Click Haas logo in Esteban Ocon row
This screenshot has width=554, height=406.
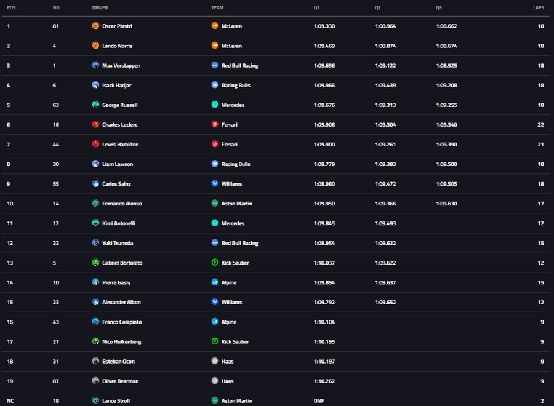[x=215, y=361]
